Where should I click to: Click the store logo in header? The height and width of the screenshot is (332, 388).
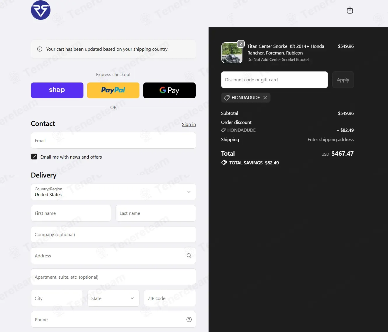click(41, 10)
